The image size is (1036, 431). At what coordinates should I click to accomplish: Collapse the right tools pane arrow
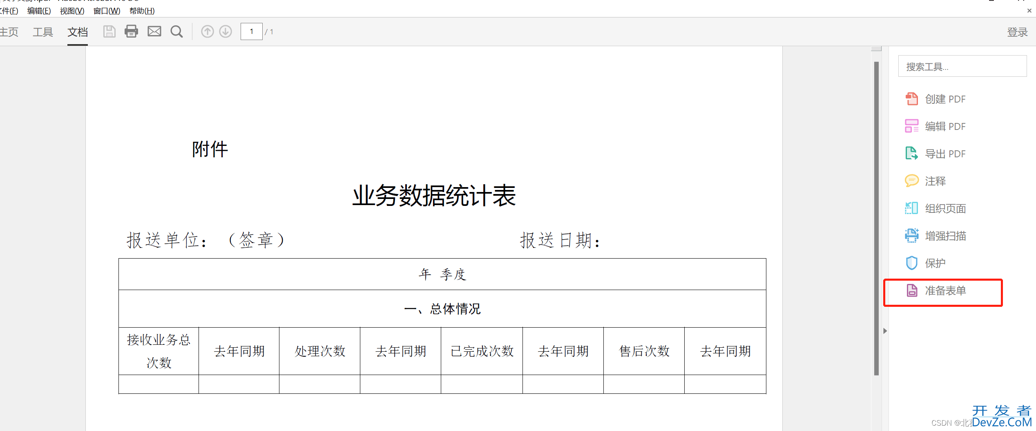coord(885,331)
